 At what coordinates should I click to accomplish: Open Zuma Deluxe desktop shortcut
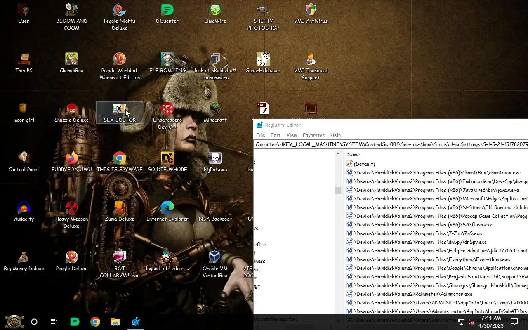(120, 212)
